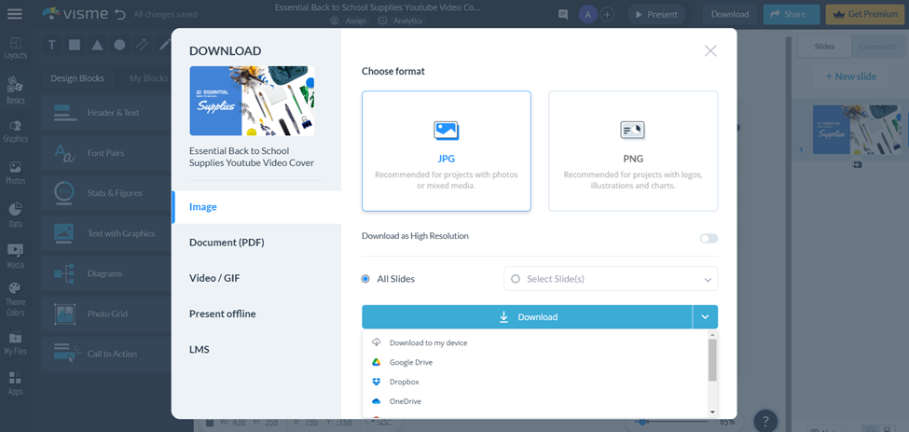
Task: Open Theme Colors in left sidebar
Action: pos(16,300)
